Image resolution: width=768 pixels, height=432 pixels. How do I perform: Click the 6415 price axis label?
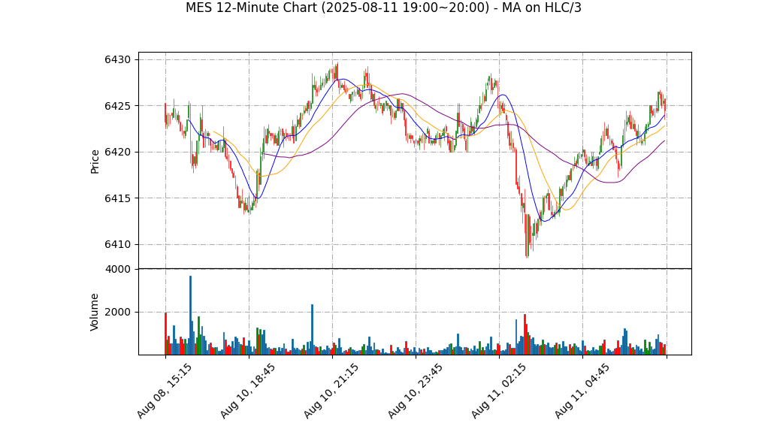point(117,198)
